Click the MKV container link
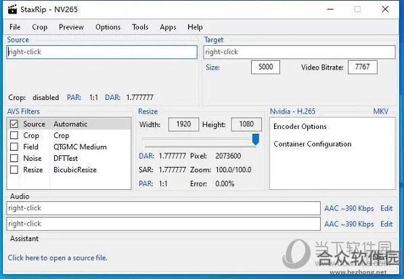This screenshot has height=279, width=404. (380, 111)
